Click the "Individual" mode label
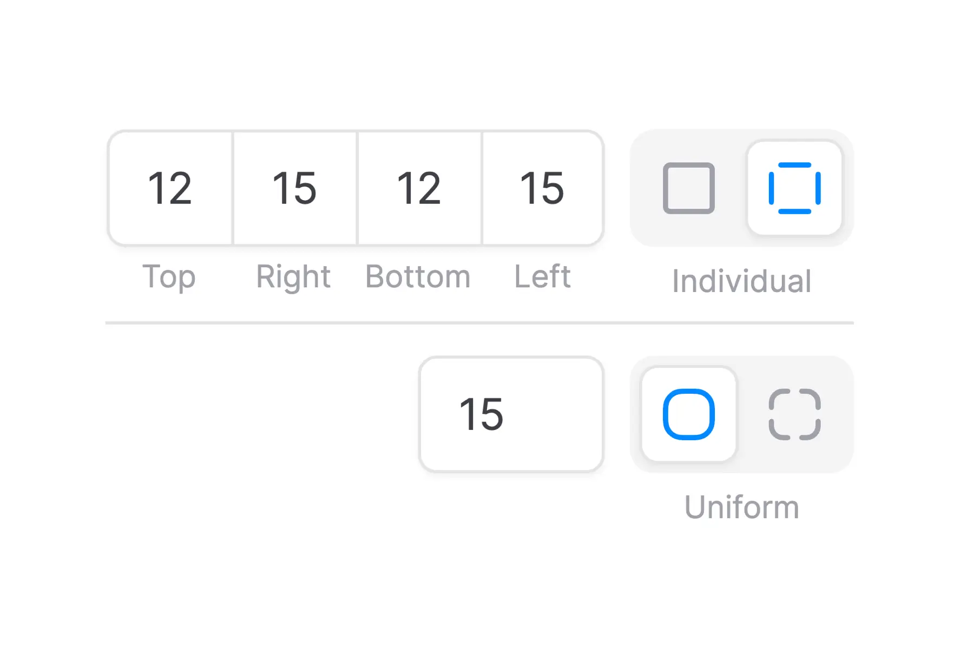Image resolution: width=974 pixels, height=649 pixels. click(x=741, y=281)
